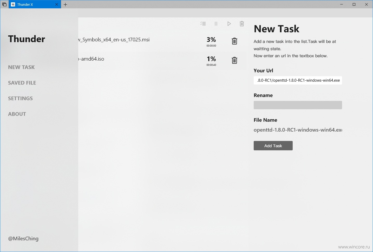This screenshot has width=373, height=252.
Task: Switch to the Thunder X tab
Action: pyautogui.click(x=35, y=4)
